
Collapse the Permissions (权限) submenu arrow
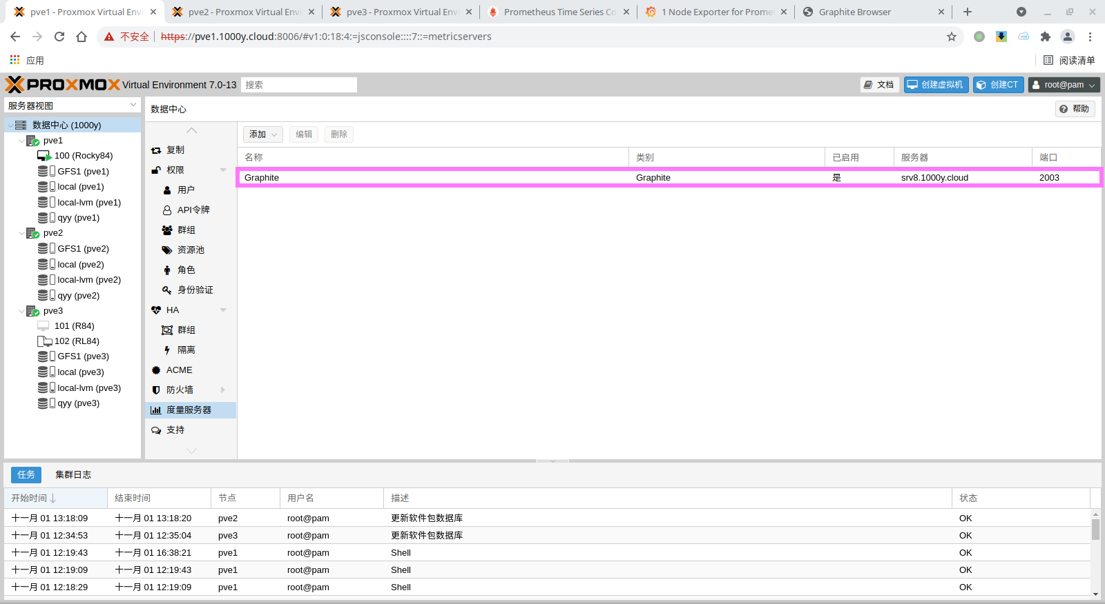(x=223, y=170)
